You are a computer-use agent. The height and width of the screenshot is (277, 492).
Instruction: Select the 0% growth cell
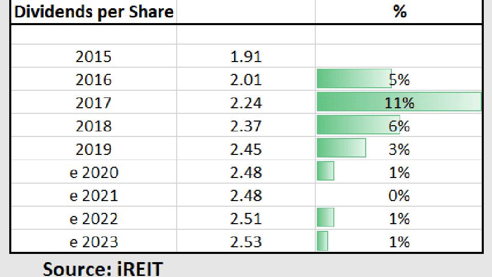399,195
